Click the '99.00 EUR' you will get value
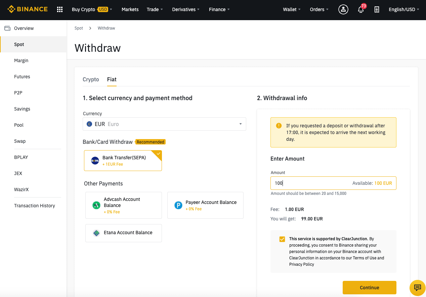 point(312,219)
